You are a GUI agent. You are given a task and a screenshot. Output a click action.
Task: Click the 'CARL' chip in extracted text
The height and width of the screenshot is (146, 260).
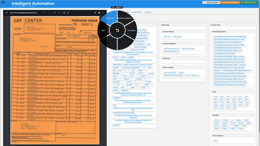(x=115, y=105)
